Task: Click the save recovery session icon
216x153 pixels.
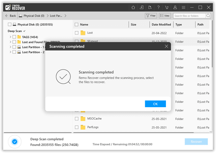Action: coord(141,8)
